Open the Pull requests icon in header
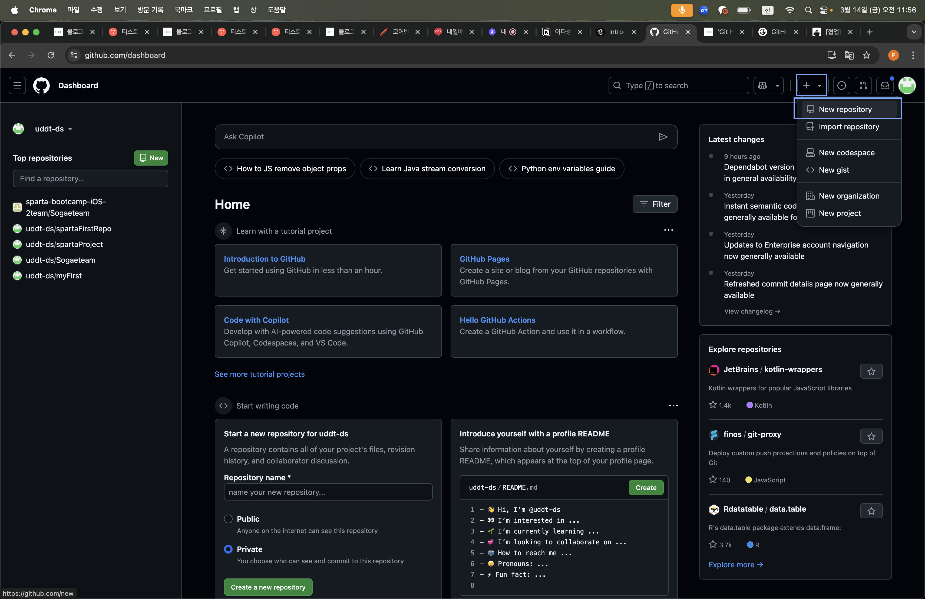The height and width of the screenshot is (599, 925). 863,85
